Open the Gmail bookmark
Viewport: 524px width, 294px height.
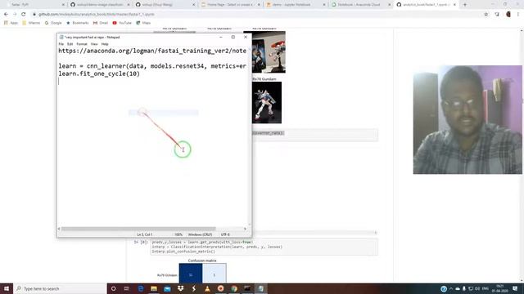coord(101,23)
